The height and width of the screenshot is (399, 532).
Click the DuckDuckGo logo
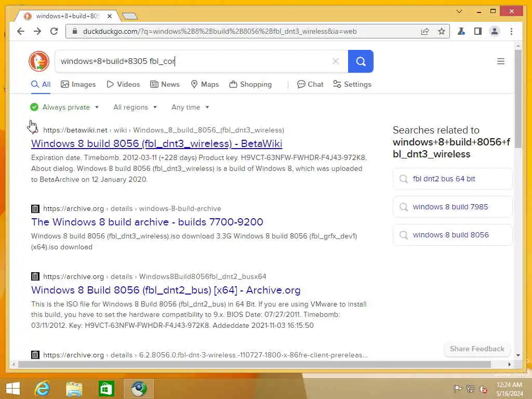point(39,61)
